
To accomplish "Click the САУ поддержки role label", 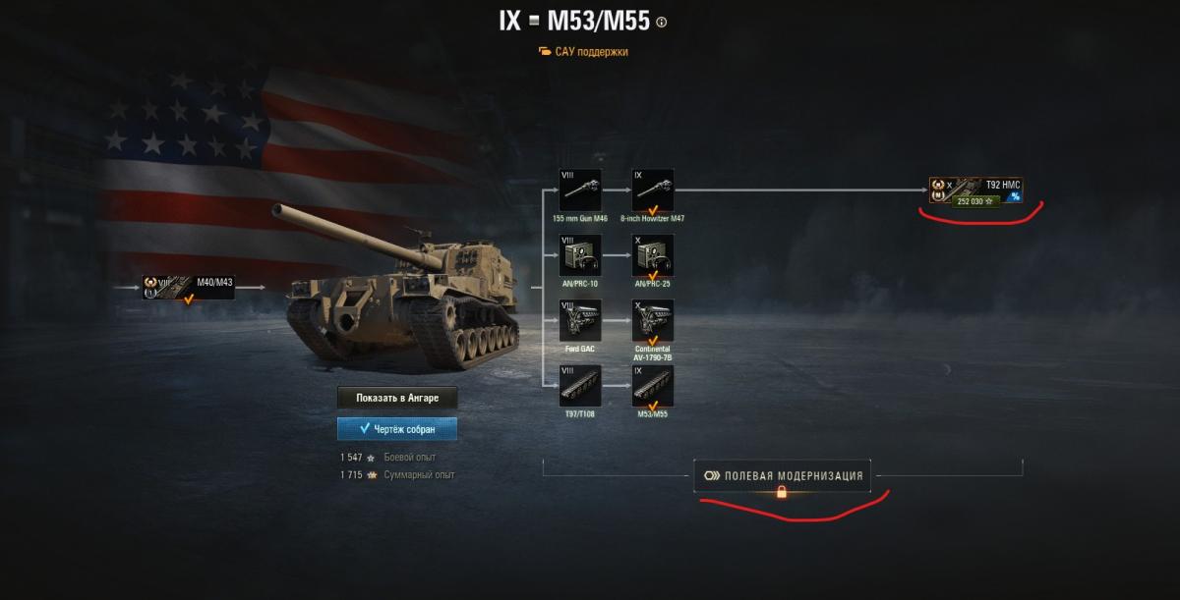I will [x=583, y=51].
